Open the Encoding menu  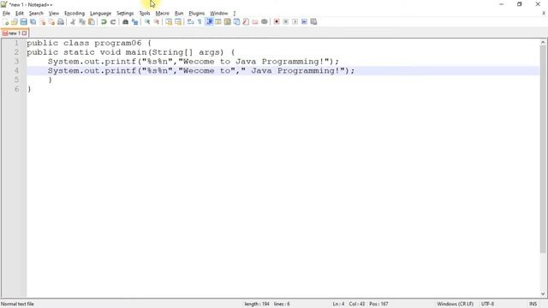click(x=74, y=14)
